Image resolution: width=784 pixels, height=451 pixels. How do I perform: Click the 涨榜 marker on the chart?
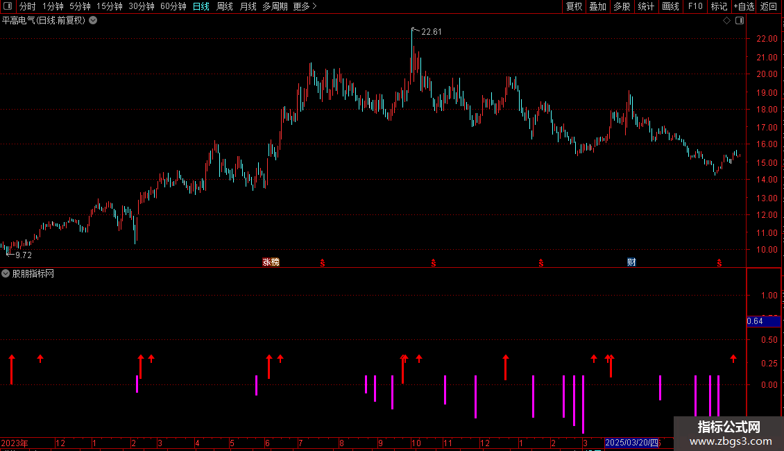[x=271, y=262]
